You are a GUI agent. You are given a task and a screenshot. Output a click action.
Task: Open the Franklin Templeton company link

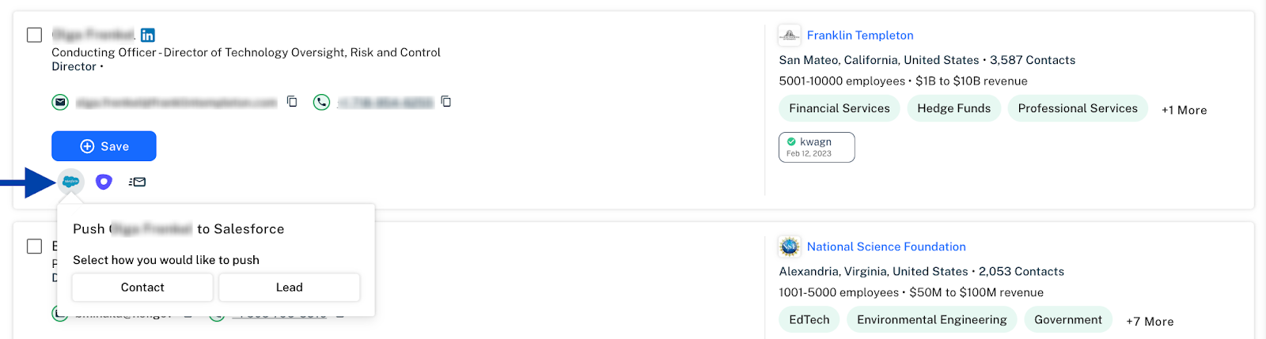click(x=860, y=35)
